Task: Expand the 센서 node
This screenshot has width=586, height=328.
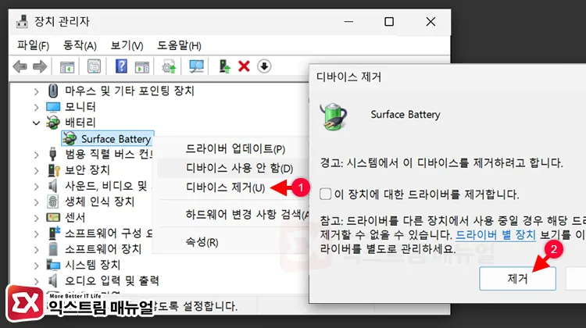Action: [36, 218]
